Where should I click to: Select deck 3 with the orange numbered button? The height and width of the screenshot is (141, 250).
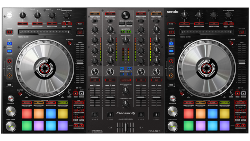tap(9, 75)
